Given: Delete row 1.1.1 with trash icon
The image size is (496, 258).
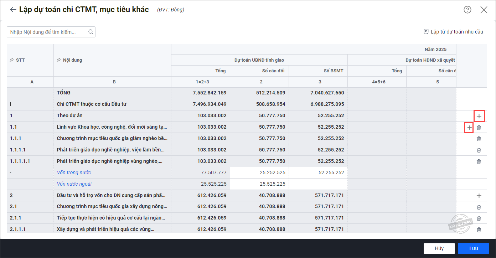Looking at the screenshot, I should click(479, 139).
